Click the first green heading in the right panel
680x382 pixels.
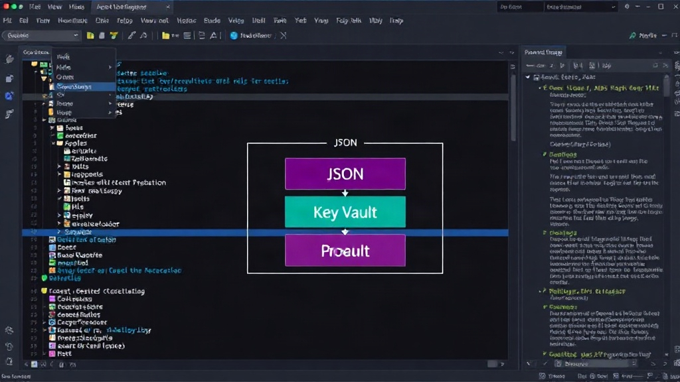pos(604,88)
